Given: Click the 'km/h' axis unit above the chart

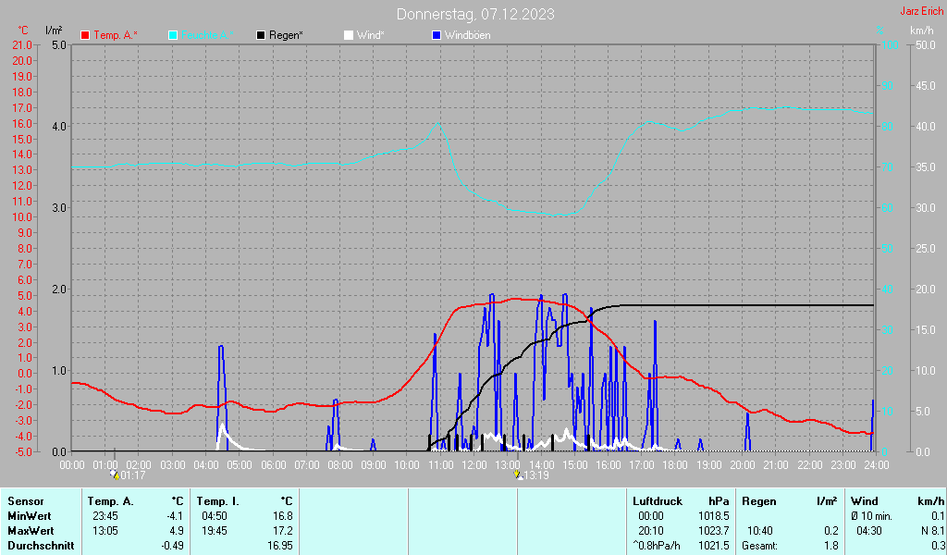Looking at the screenshot, I should pyautogui.click(x=922, y=31).
